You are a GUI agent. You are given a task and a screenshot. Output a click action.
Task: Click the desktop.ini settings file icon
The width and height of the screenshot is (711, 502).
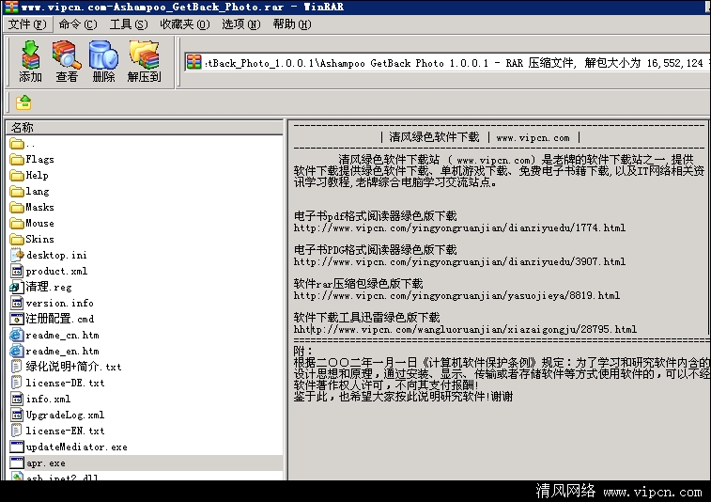[x=17, y=255]
